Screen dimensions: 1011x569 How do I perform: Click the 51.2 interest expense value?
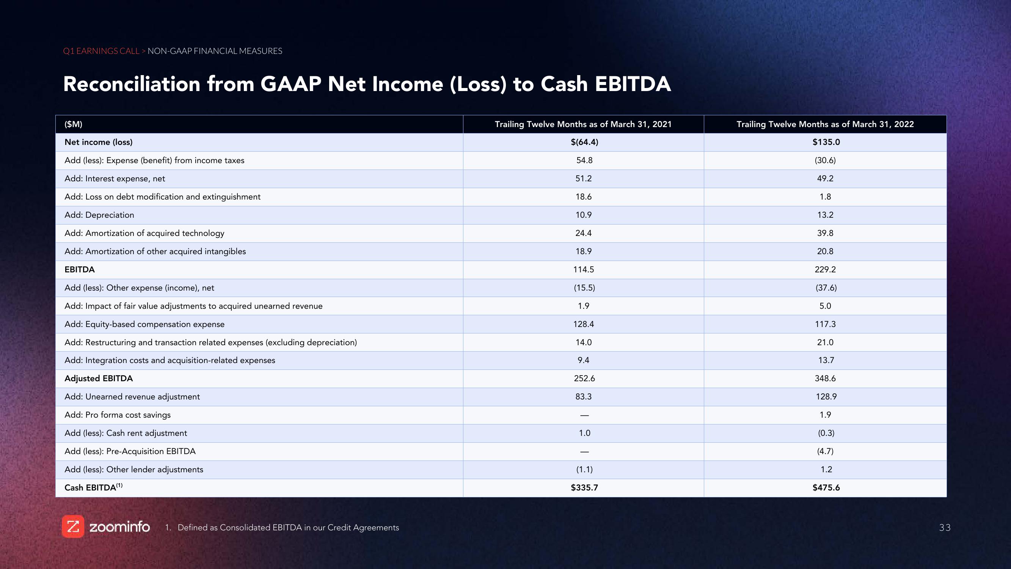tap(584, 179)
